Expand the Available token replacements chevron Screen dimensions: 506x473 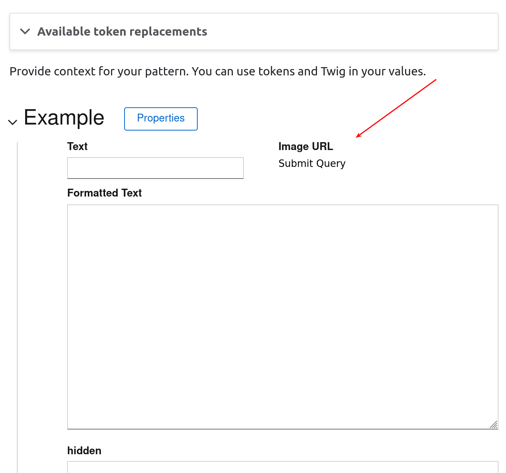[x=25, y=32]
